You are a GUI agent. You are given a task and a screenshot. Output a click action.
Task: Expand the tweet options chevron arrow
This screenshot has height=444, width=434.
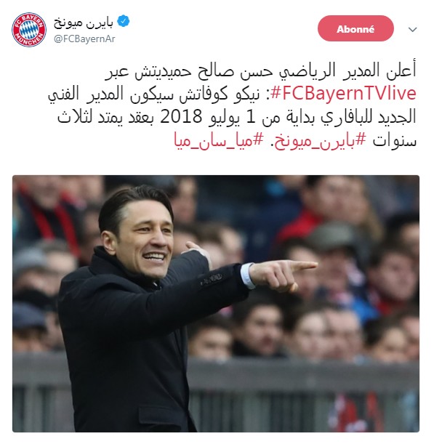[x=413, y=30]
